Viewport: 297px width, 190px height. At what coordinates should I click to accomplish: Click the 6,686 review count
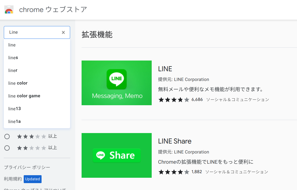point(197,100)
